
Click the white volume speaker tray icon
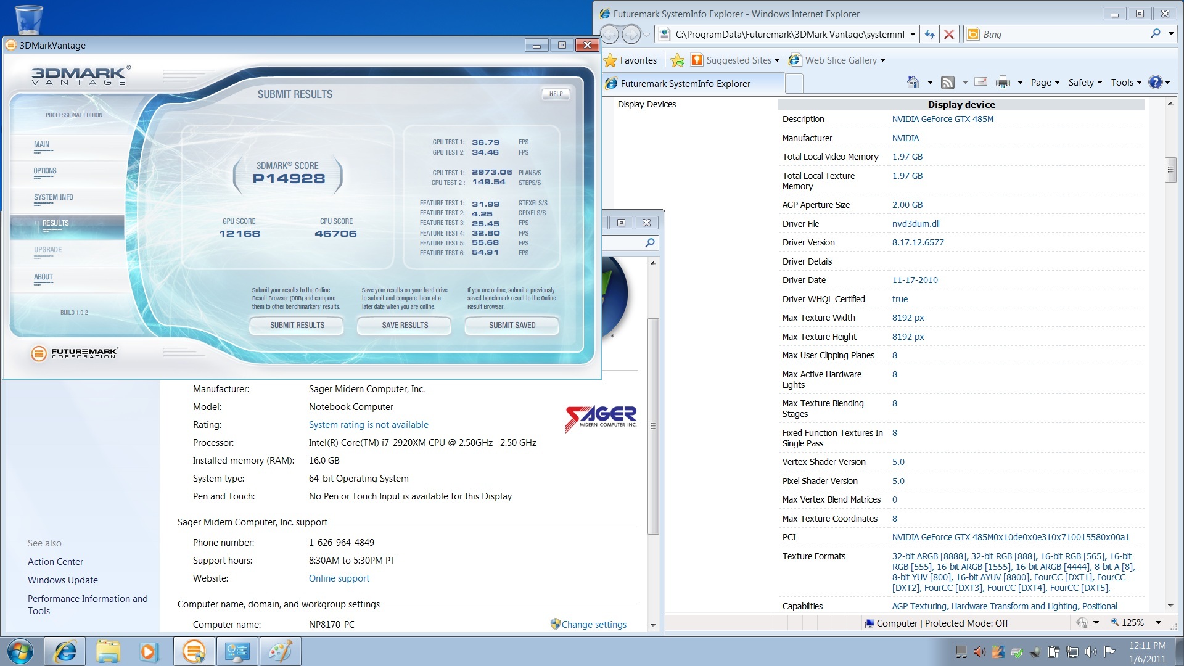[x=1091, y=652]
